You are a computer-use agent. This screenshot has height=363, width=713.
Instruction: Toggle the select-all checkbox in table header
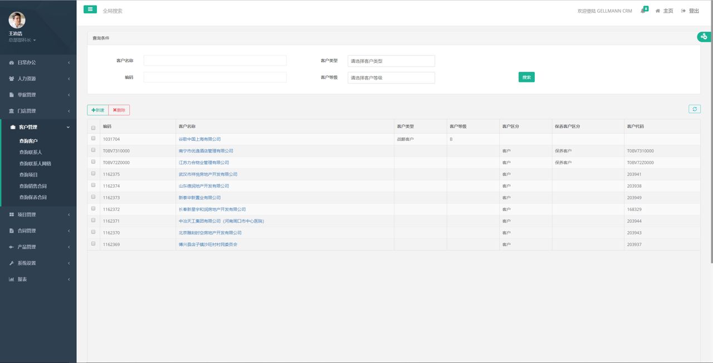pyautogui.click(x=93, y=127)
